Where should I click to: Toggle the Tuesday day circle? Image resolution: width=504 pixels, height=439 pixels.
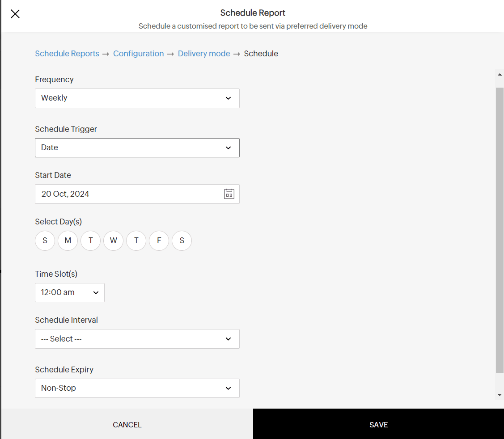click(x=91, y=241)
